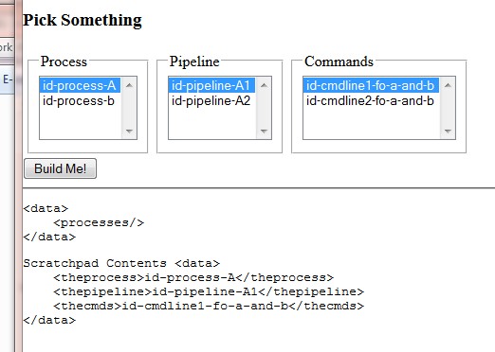Click the Pipeline list scrollbar track
Screen dimensions: 495x352
[264, 108]
